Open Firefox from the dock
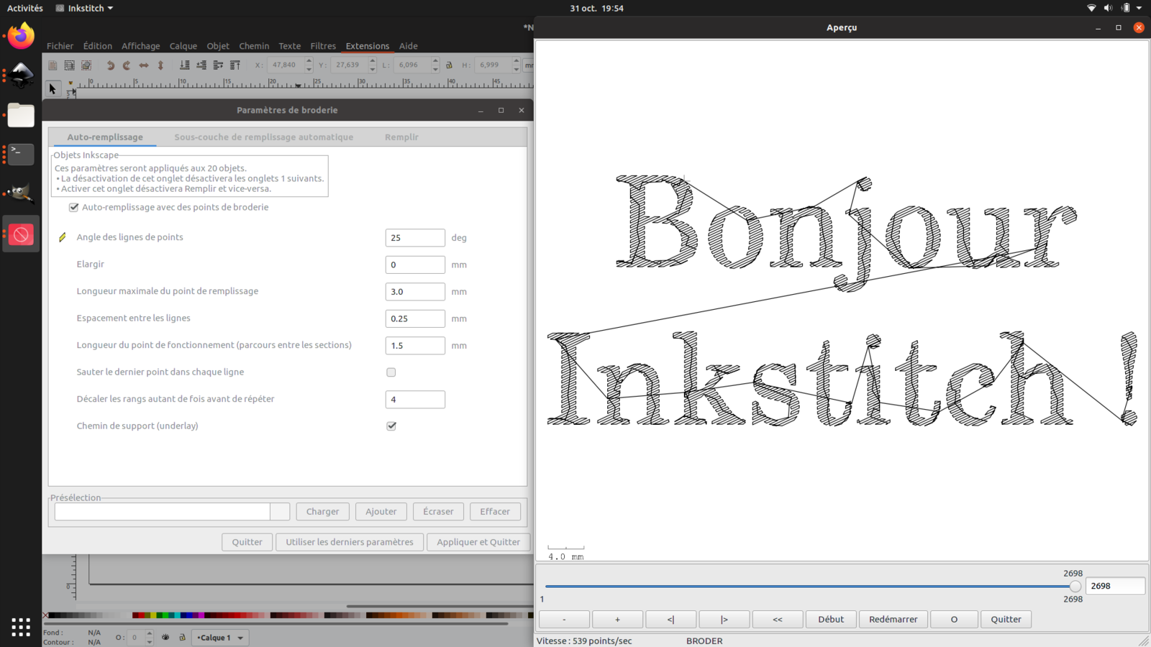Viewport: 1151px width, 647px height. click(x=21, y=36)
